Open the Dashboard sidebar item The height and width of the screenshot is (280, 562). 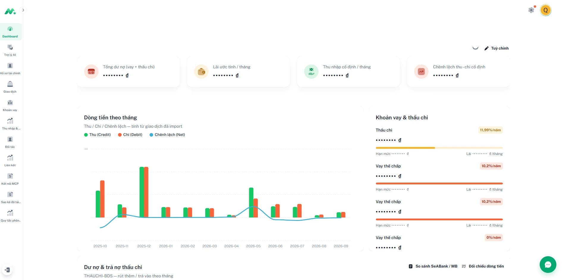10,32
